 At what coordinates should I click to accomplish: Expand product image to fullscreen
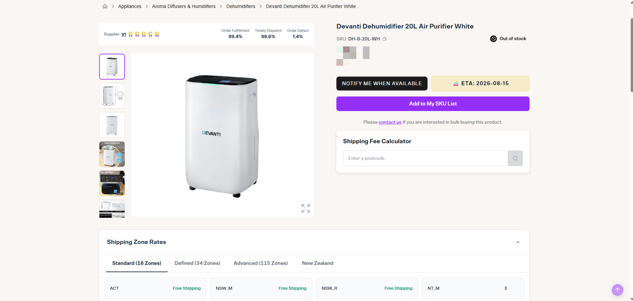click(306, 208)
